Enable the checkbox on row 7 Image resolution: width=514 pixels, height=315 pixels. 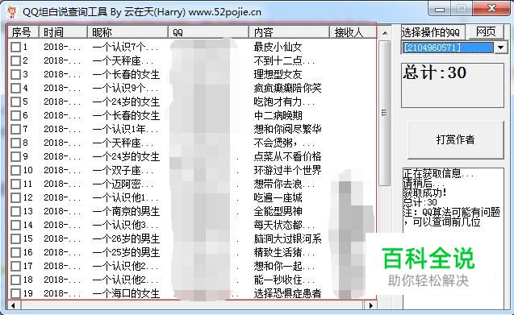tap(15, 130)
